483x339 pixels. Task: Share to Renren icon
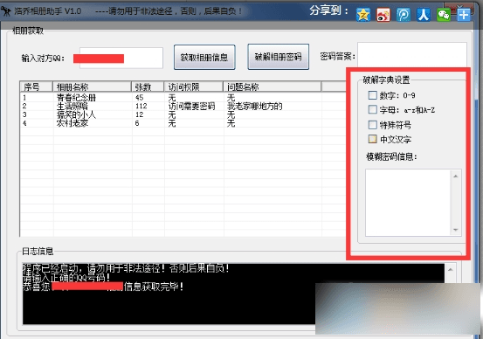[424, 15]
